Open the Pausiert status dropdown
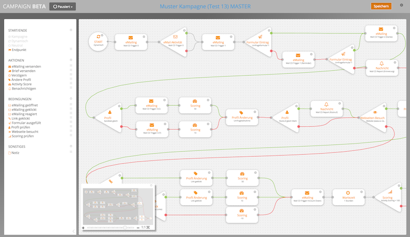Image resolution: width=410 pixels, height=237 pixels. [x=62, y=7]
